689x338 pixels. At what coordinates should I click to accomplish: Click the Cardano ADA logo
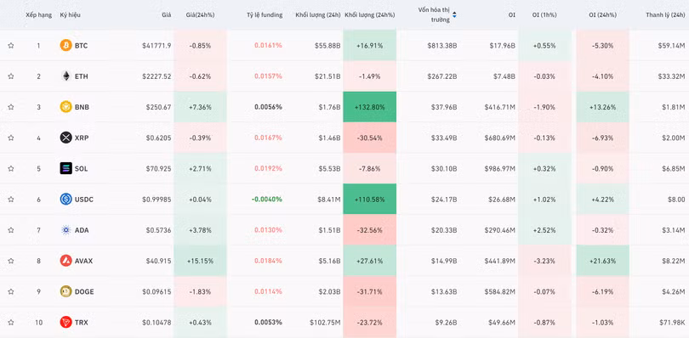(x=65, y=229)
